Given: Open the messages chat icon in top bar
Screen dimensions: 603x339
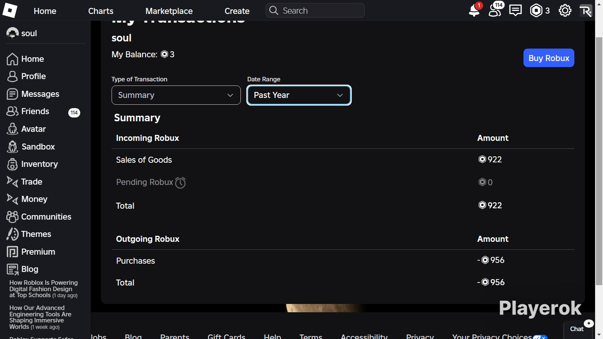Looking at the screenshot, I should (515, 11).
